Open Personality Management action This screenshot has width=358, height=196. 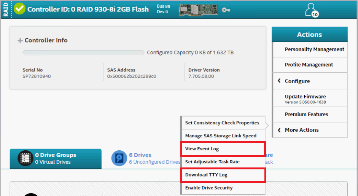click(310, 49)
